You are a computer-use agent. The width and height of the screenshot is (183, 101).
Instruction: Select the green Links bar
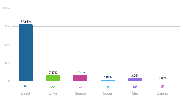[x=53, y=78]
